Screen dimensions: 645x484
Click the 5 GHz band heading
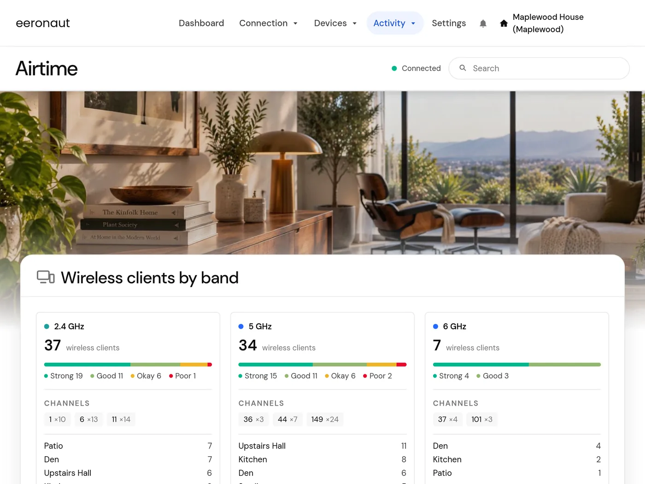tap(260, 326)
